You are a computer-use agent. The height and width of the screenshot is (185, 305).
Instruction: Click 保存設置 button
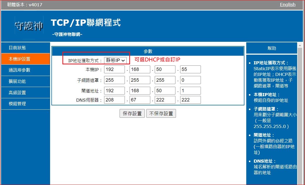[132, 114]
